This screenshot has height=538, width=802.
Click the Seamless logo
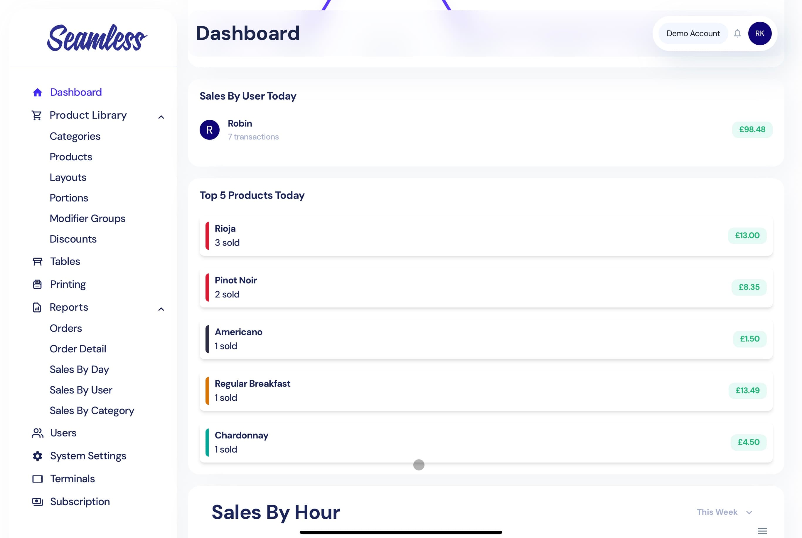click(97, 38)
